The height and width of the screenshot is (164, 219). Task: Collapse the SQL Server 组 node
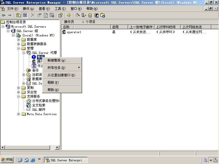[8, 31]
